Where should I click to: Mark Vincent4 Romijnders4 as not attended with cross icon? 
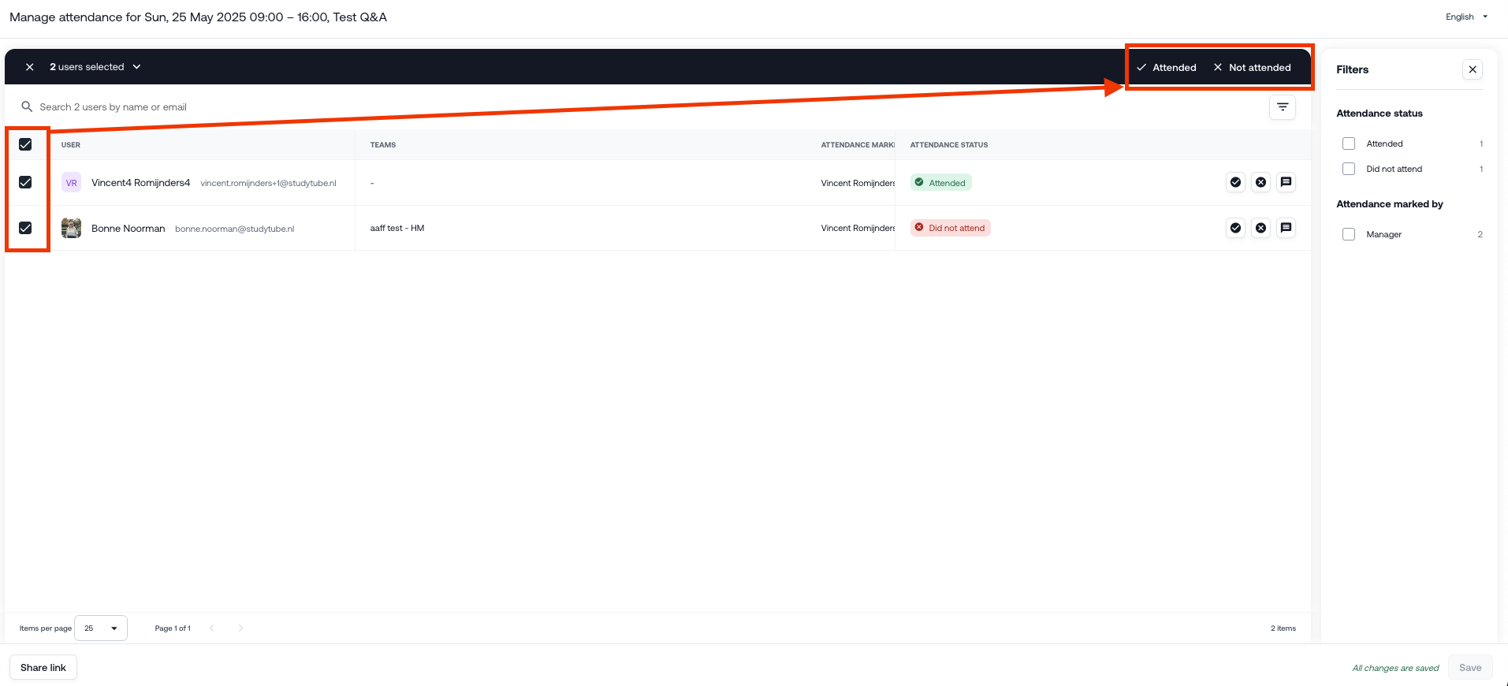[x=1260, y=182]
